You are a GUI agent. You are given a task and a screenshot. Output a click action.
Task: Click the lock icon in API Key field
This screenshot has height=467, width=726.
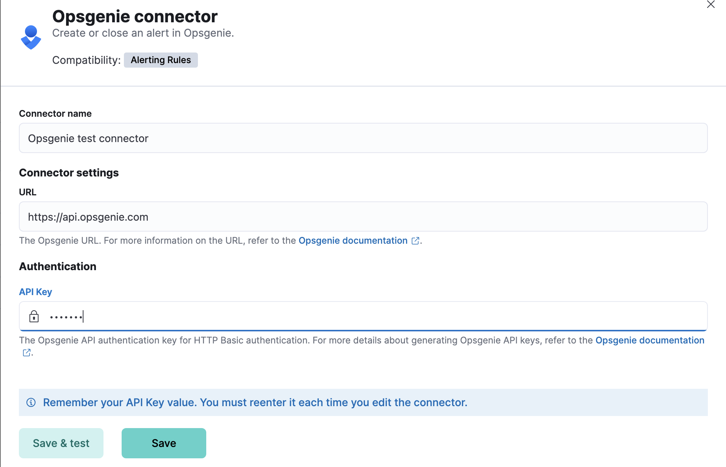click(x=34, y=316)
